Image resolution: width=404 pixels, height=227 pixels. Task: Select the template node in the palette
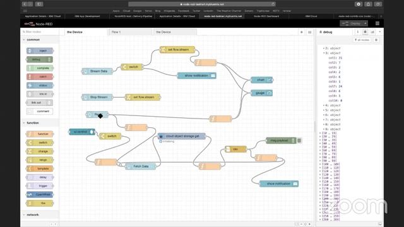[x=40, y=168]
